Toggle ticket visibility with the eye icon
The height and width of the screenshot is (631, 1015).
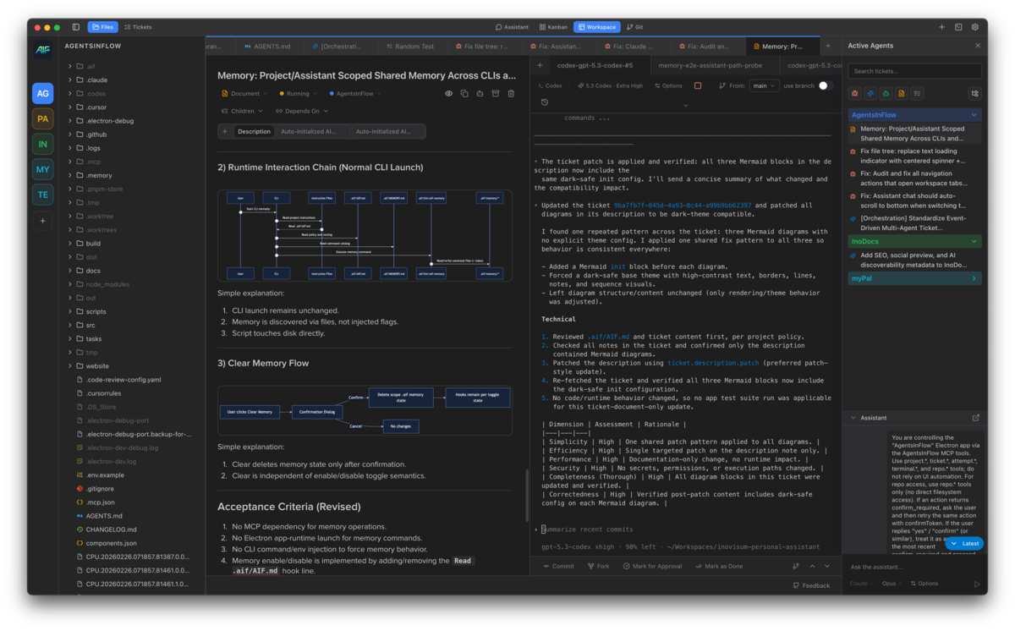448,94
